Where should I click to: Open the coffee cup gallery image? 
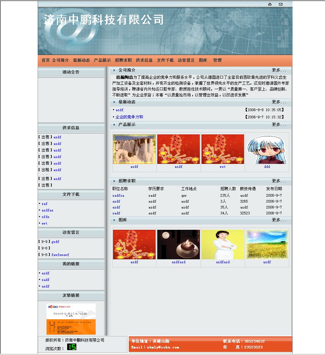pos(179,245)
